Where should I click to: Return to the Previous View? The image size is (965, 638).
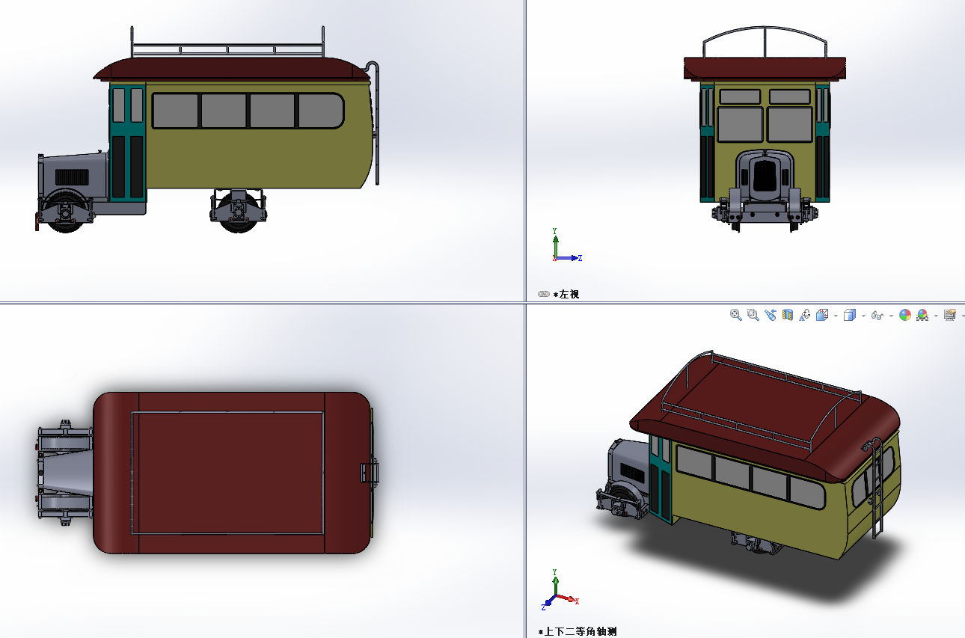pos(771,316)
